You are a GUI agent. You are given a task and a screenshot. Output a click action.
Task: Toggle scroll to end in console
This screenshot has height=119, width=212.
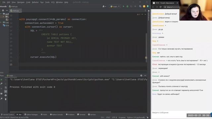click(x=6, y=92)
